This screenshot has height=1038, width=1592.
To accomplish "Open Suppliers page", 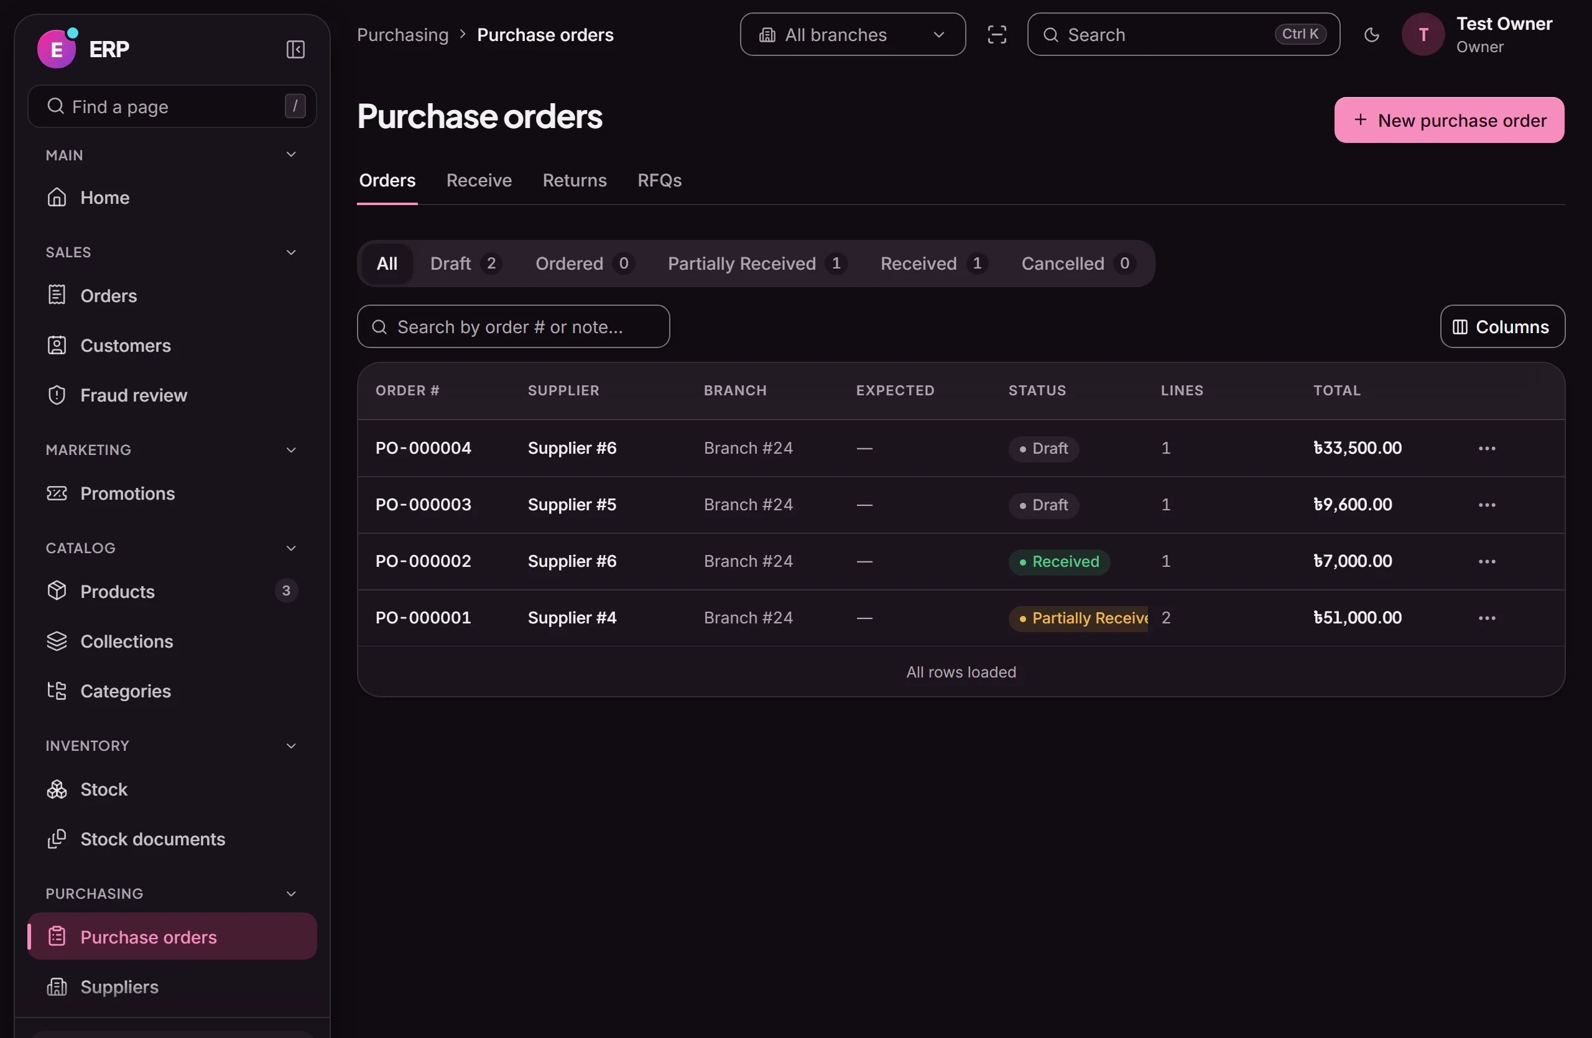I will click(172, 987).
